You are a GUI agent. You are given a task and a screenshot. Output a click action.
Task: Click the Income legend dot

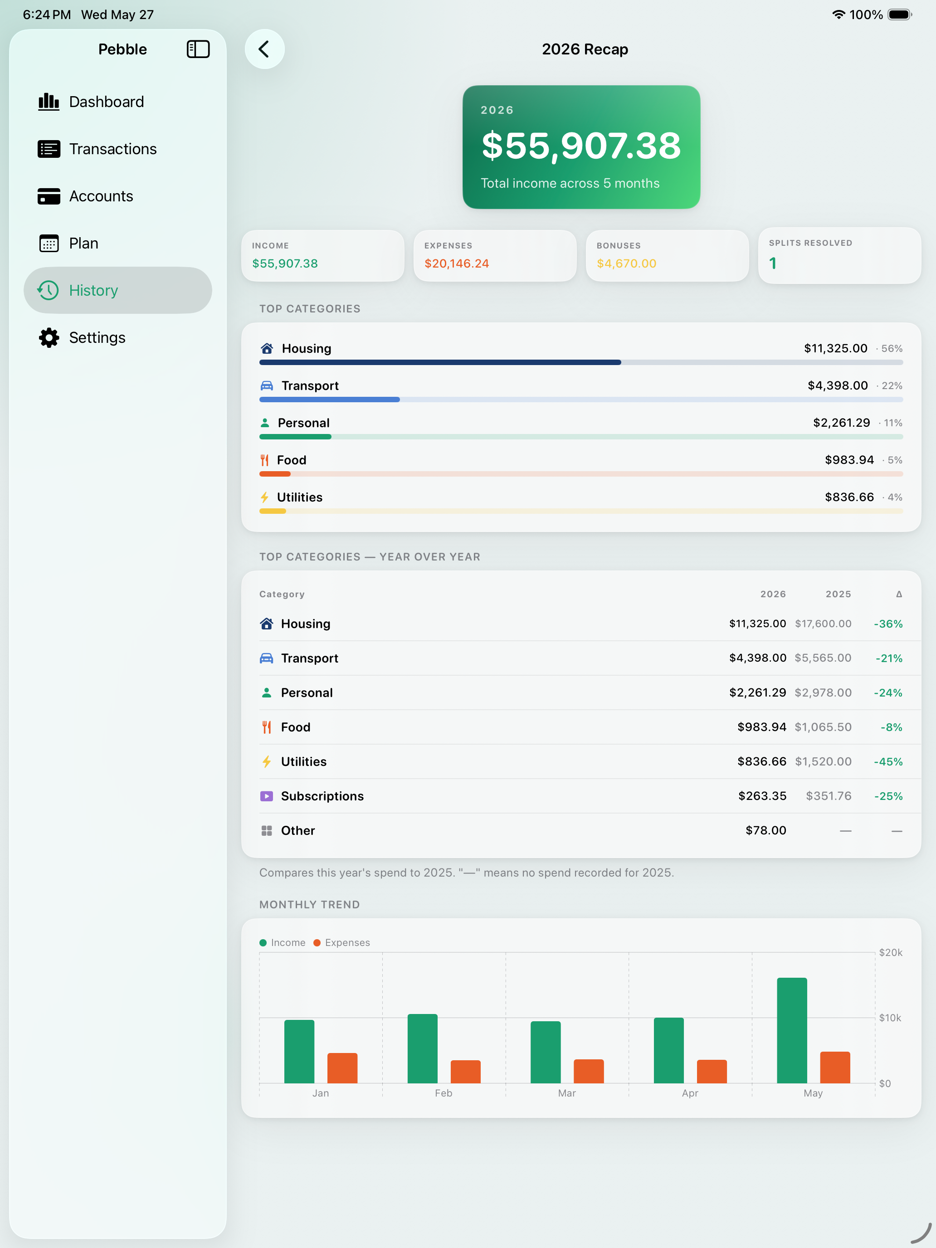[x=263, y=943]
